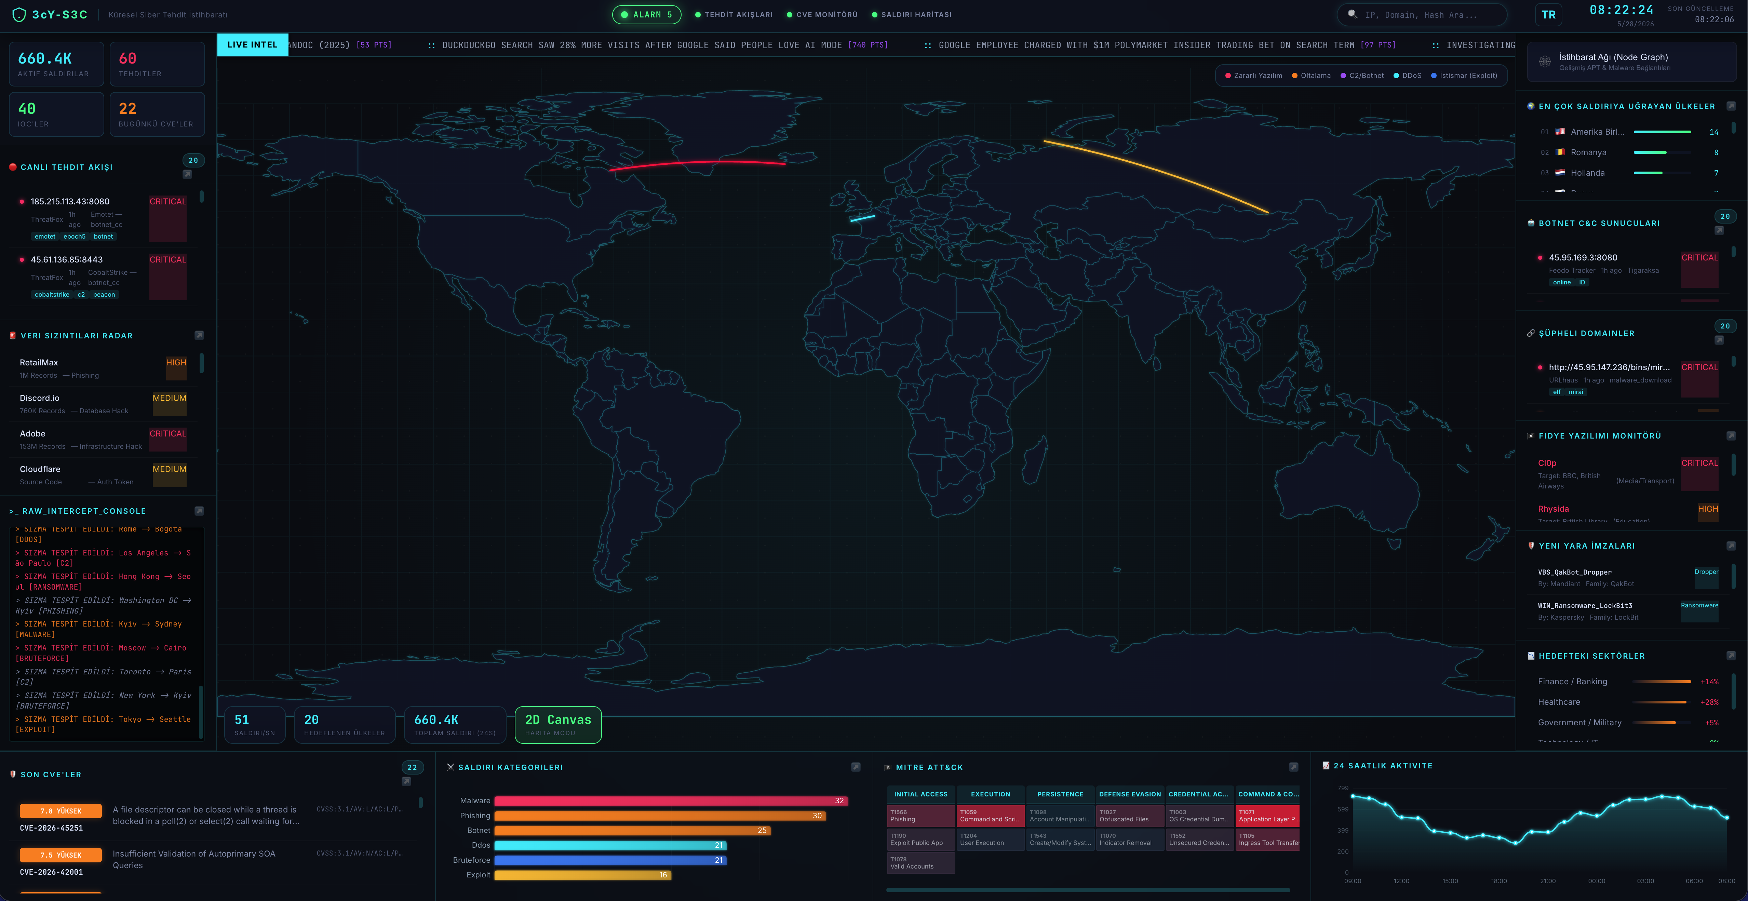Expand the RAW_INTERCEPT_CONSOLE panel
Screen dimensions: 1748x901
pyautogui.click(x=199, y=511)
